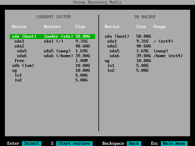Click sda6 device in In Backup panel

click(x=115, y=56)
